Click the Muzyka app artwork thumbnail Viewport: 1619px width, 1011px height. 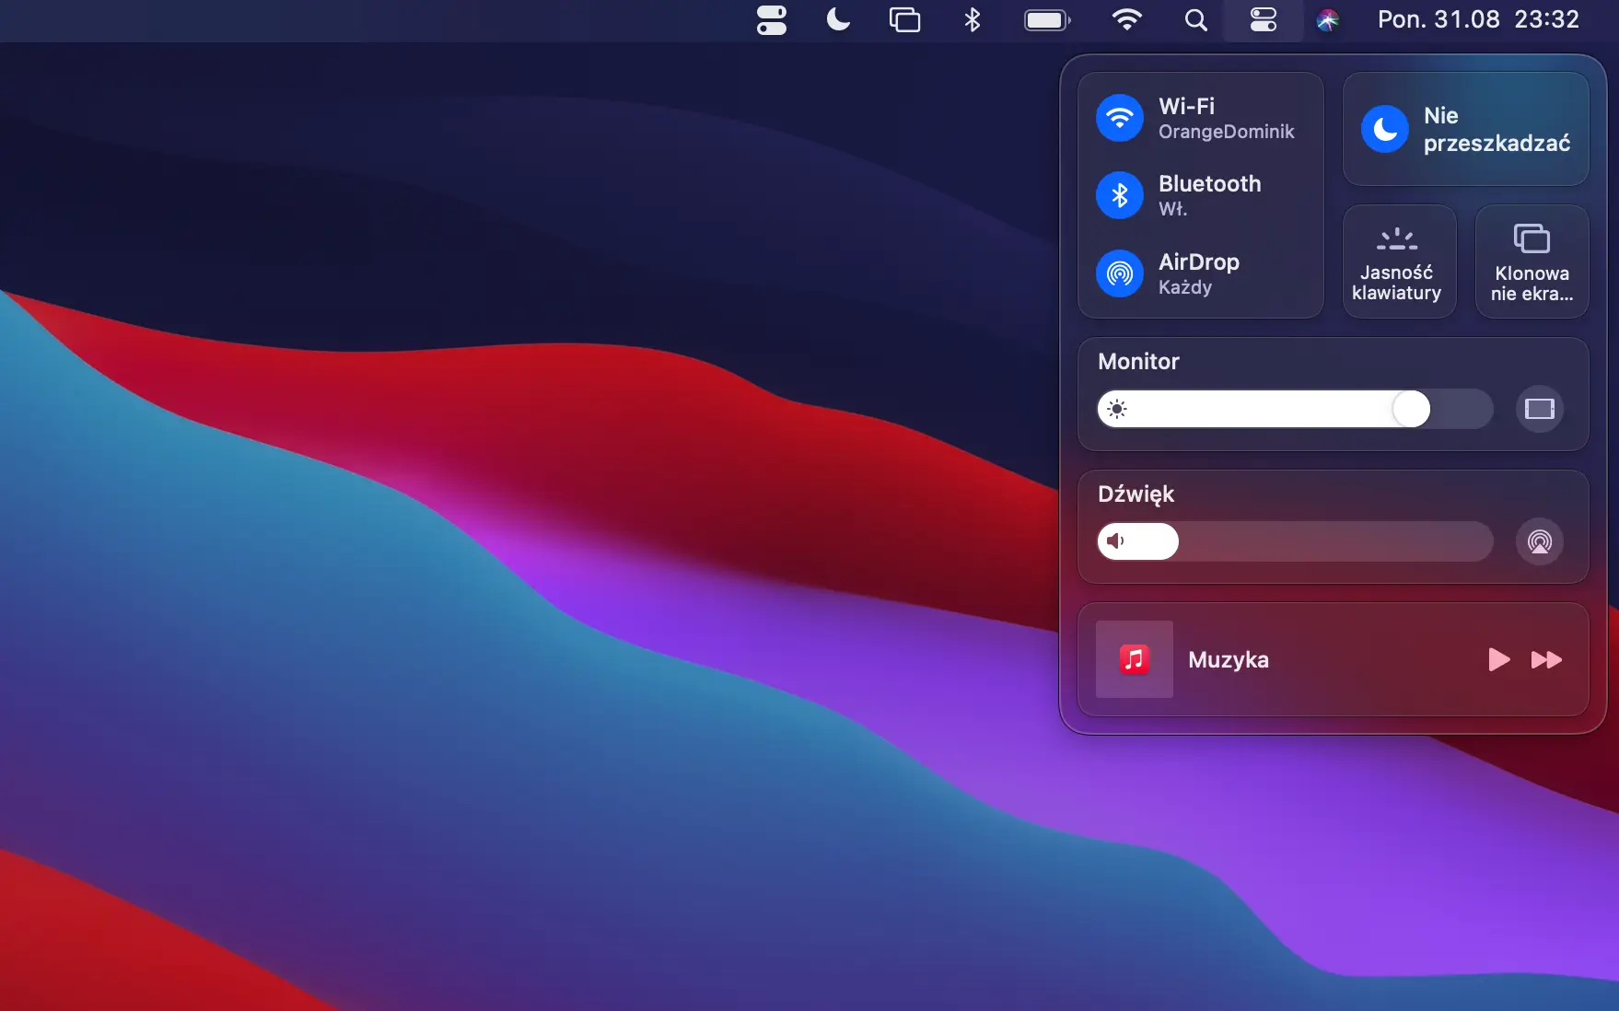[1134, 659]
